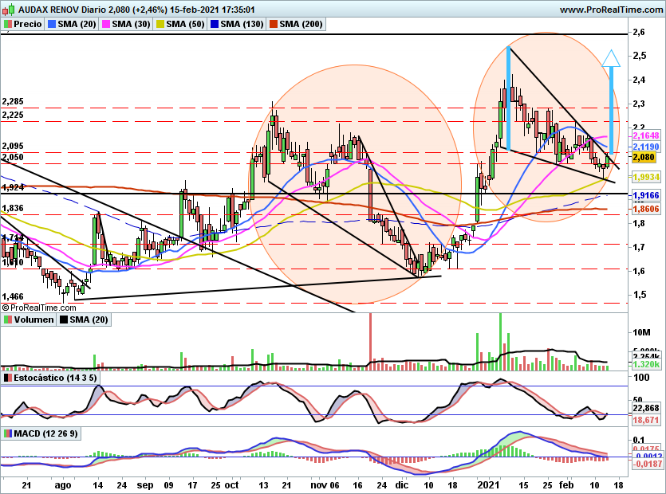Open the Estocástico (14 3 5) indicator icon

tap(8, 377)
